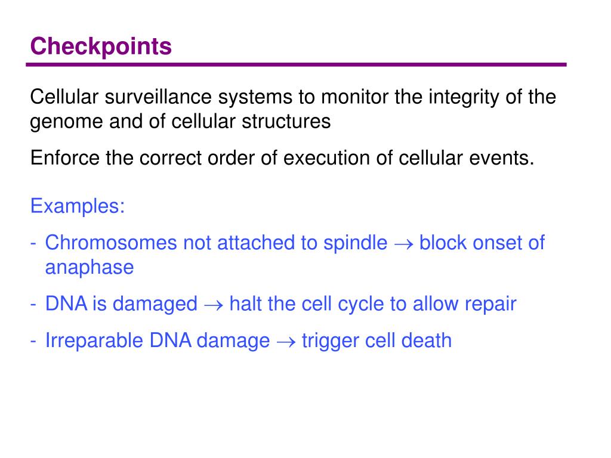Select the purple horizontal rule under title
The width and height of the screenshot is (611, 458).
296,64
